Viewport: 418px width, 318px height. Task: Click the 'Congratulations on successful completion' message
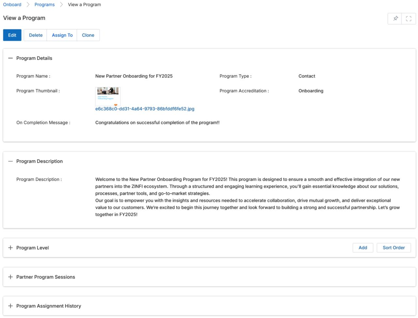[157, 123]
